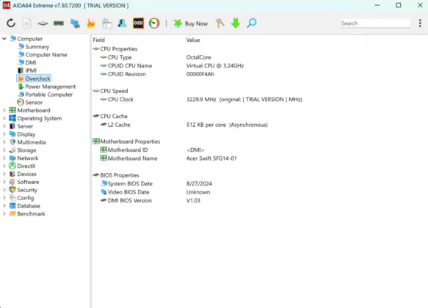Viewport: 428px width, 308px height.
Task: Open the OSD panel icon
Action: (x=138, y=23)
